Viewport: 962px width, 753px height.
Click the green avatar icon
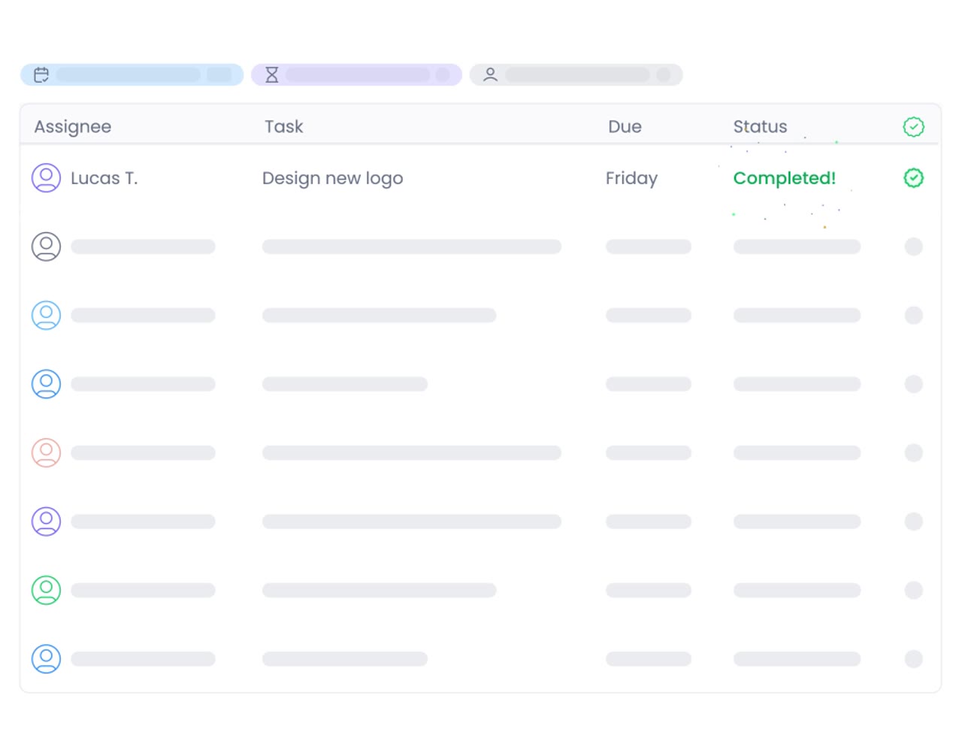[46, 590]
